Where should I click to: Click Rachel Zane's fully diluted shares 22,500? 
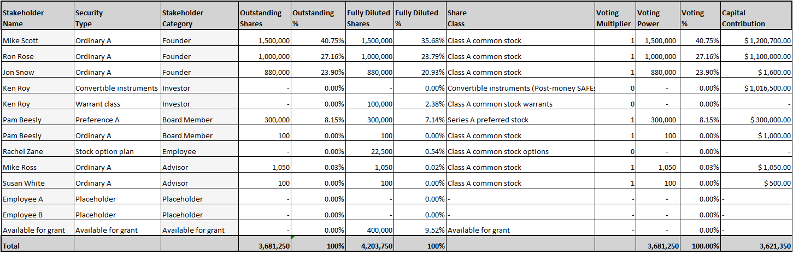(x=369, y=151)
